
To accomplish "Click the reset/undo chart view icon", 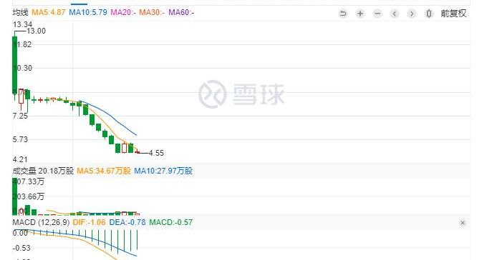I will click(x=343, y=14).
